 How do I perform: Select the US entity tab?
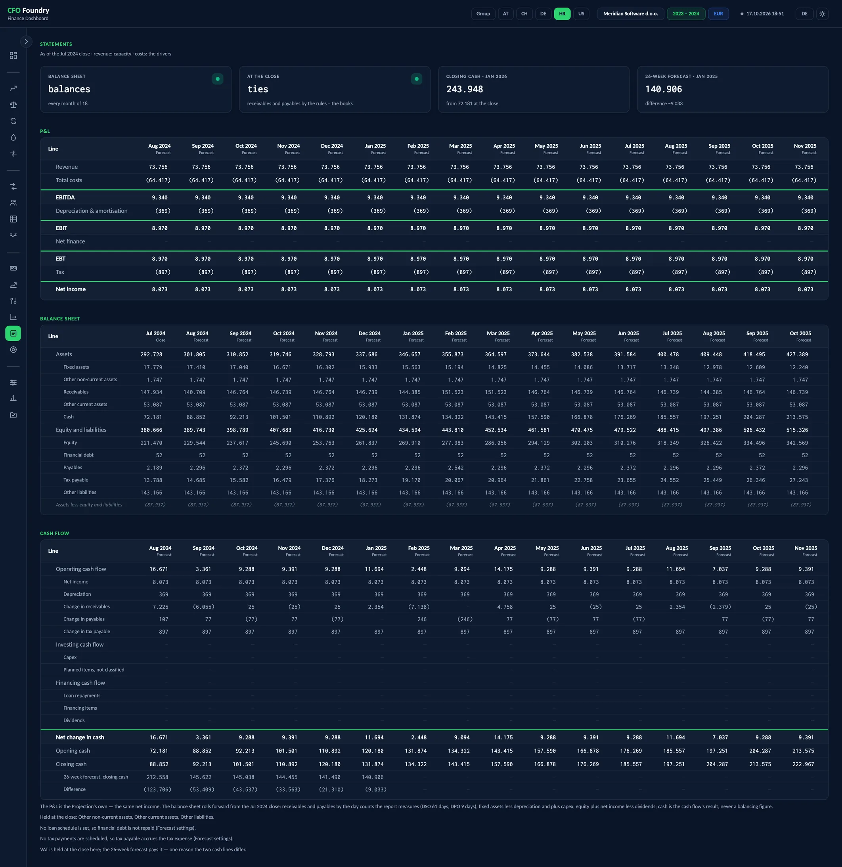tap(582, 14)
